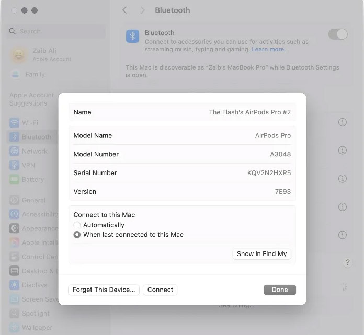Screen dimensions: 364x335
Task: Click the Wi-Fi sidebar icon
Action: tap(14, 123)
